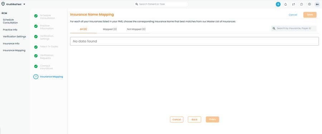Expand the KruthikaTest location dropdown arrow
Screen dimensions: 322x134
(24, 4)
